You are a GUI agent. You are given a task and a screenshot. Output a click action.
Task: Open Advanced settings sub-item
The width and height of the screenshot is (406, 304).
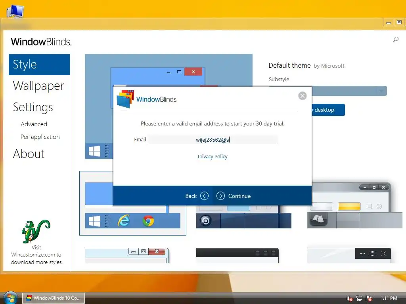(34, 124)
